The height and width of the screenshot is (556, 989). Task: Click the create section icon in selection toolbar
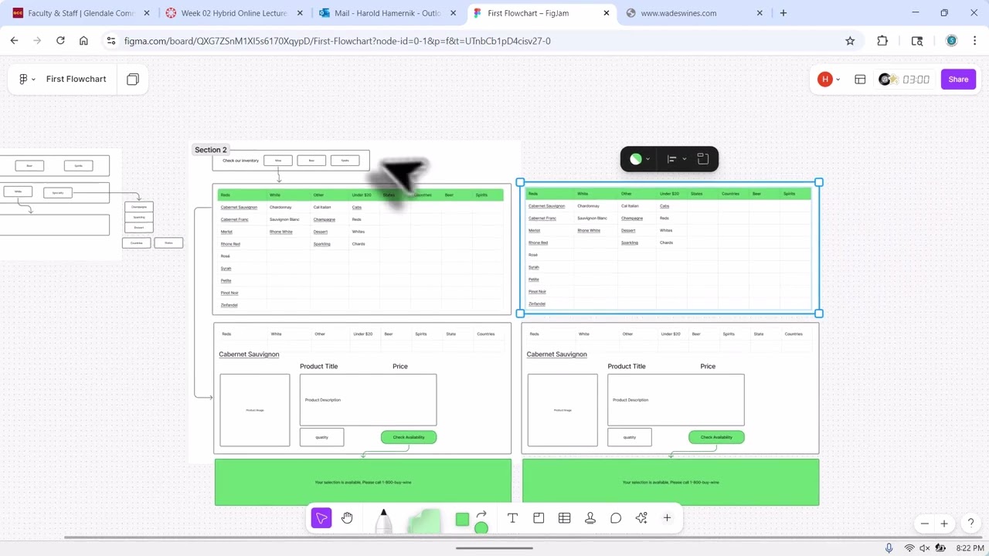click(x=703, y=159)
